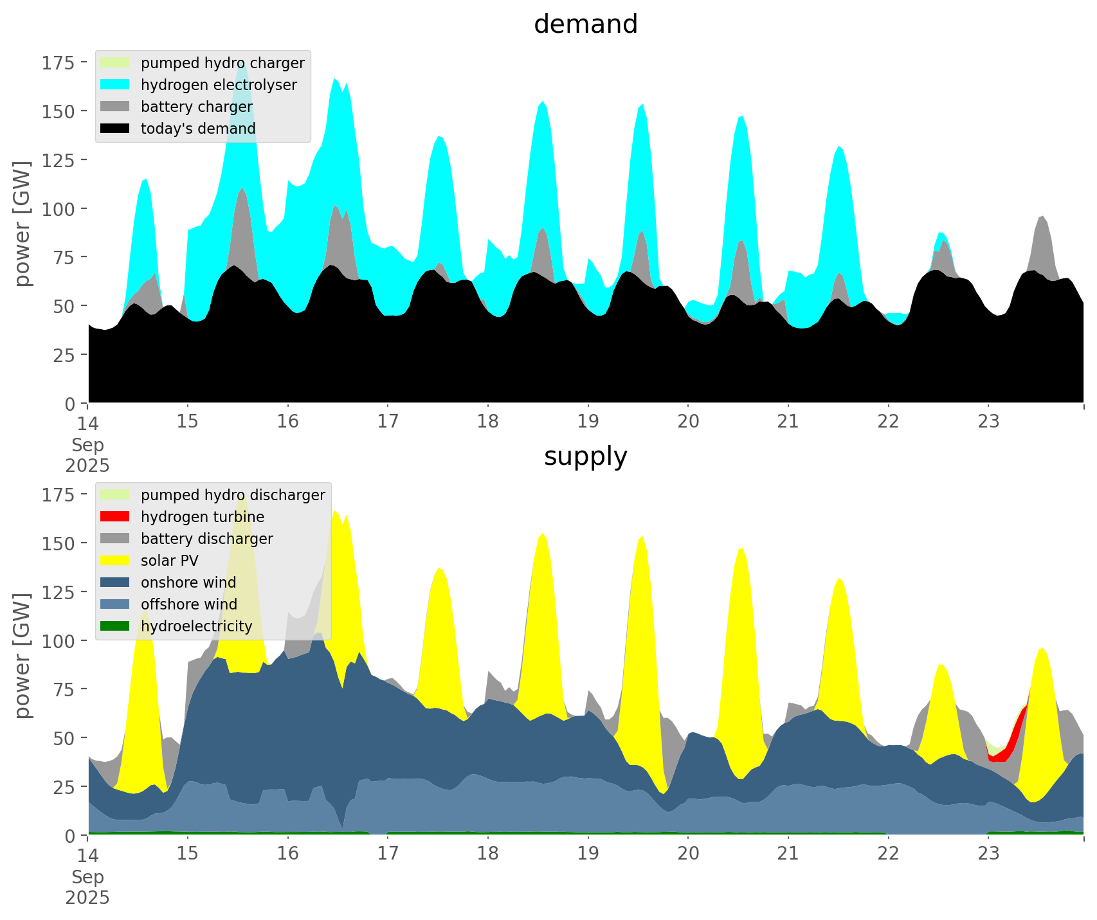Click the "supply" chart title
The width and height of the screenshot is (1097, 920).
(x=585, y=456)
